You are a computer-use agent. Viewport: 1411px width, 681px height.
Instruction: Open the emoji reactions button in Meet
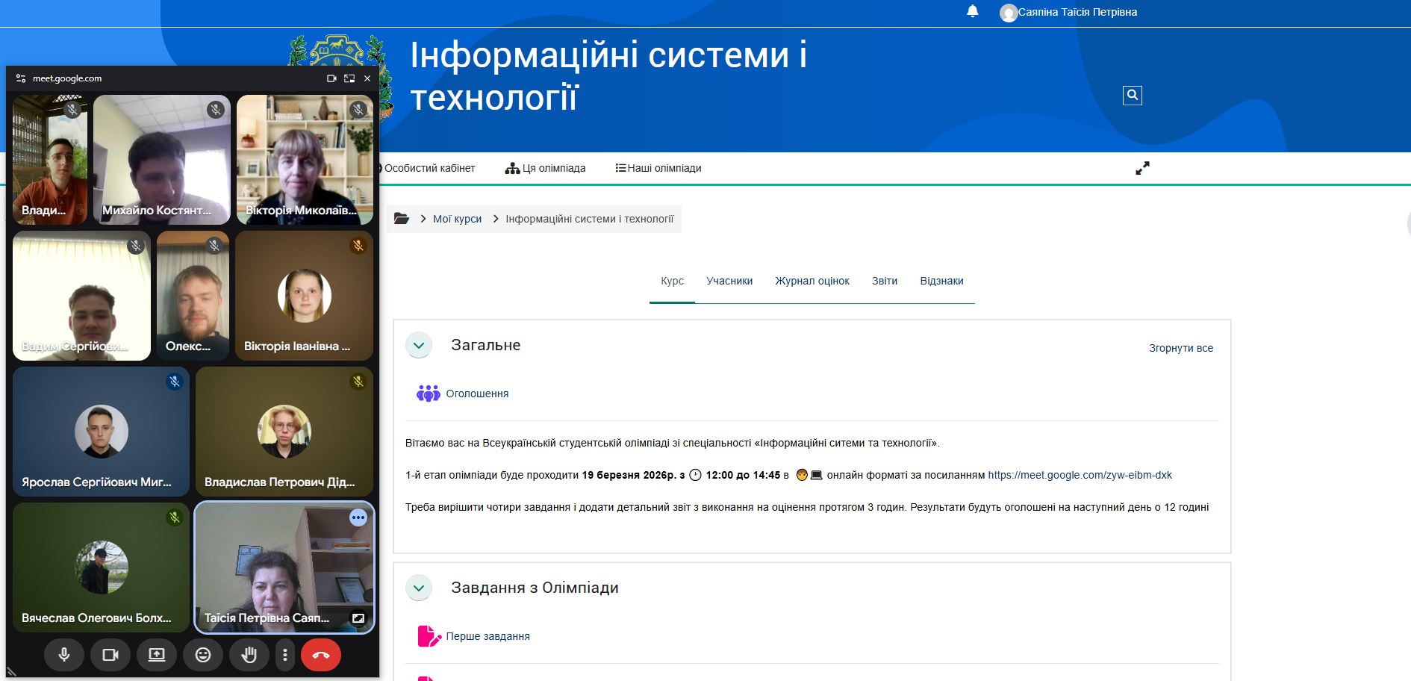click(203, 655)
